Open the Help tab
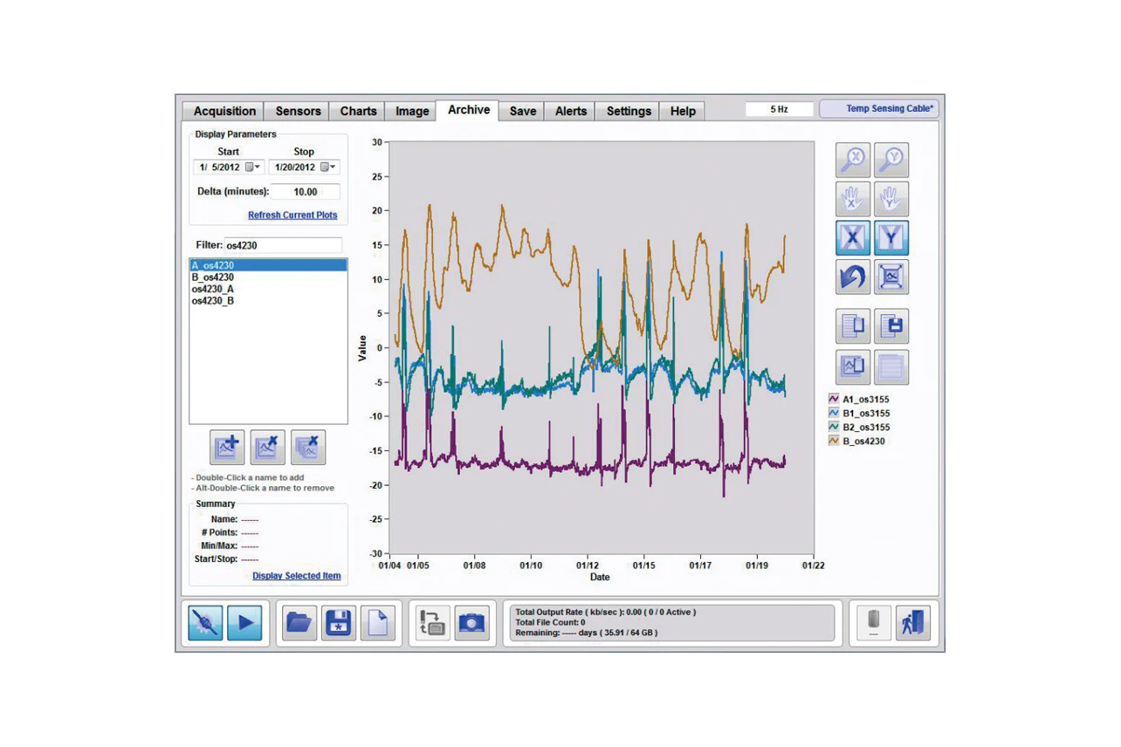The image size is (1121, 747). pyautogui.click(x=683, y=111)
